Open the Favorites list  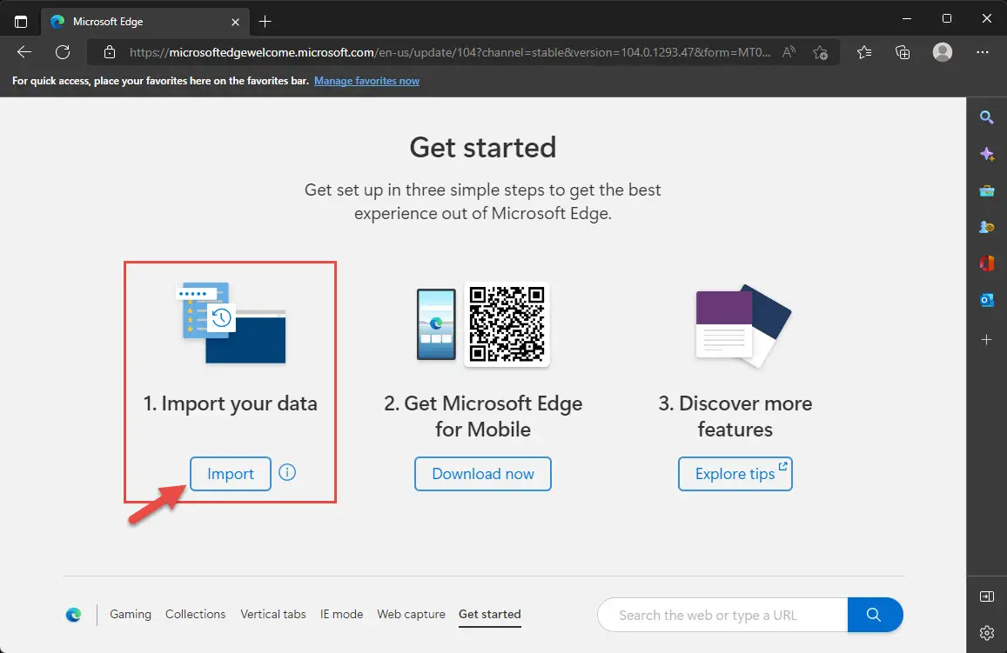864,52
